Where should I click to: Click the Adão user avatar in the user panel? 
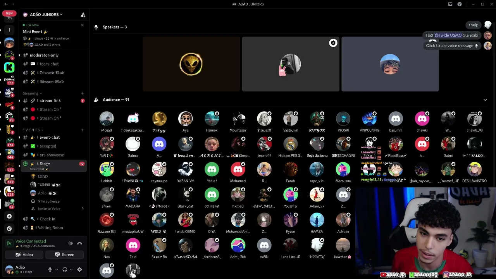9,269
